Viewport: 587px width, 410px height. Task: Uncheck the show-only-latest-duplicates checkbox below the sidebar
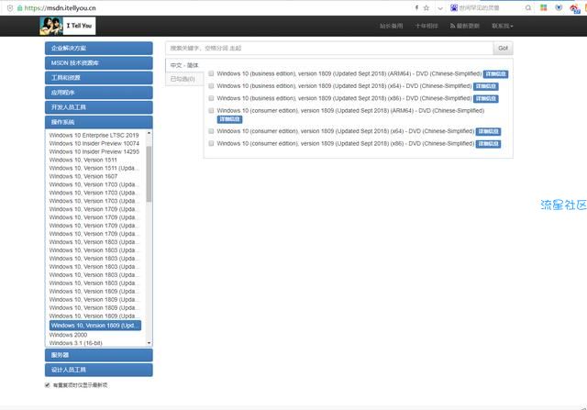pyautogui.click(x=47, y=385)
